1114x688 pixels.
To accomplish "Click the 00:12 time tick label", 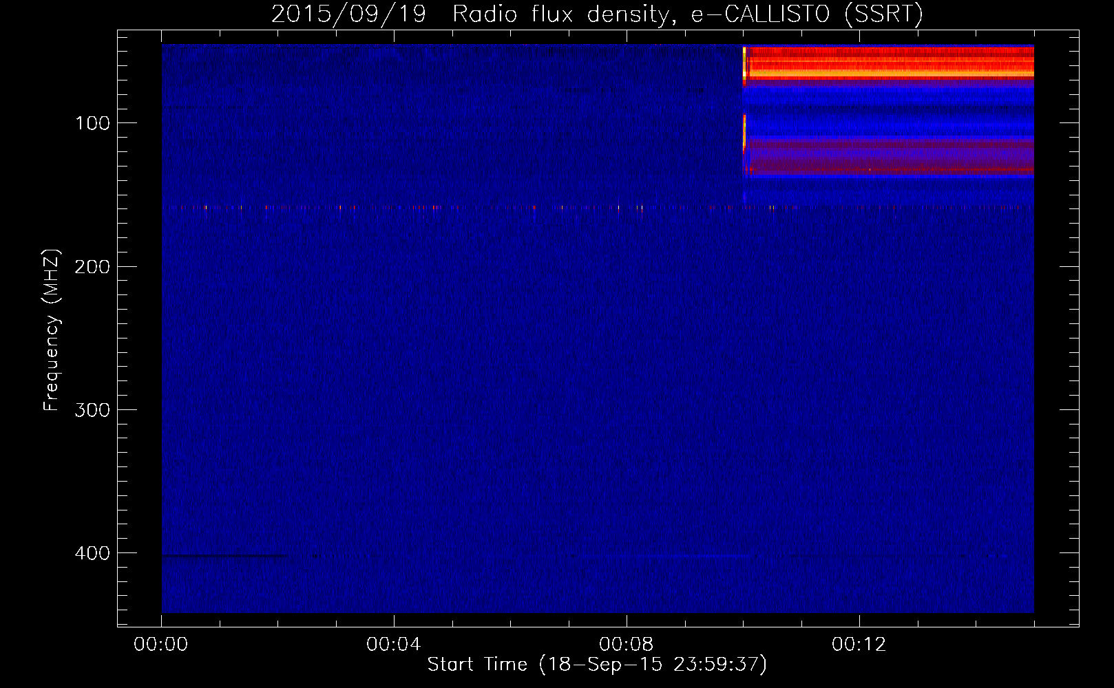I will [x=859, y=645].
